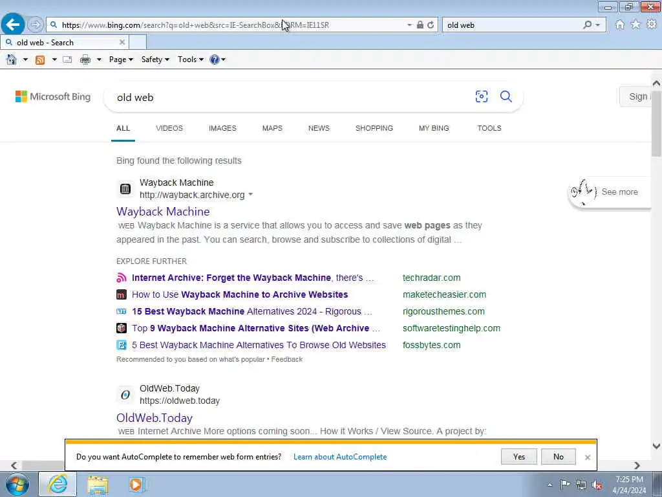Viewport: 662px width, 497px height.
Task: Expand the Home page dropdown arrow
Action: tap(25, 60)
